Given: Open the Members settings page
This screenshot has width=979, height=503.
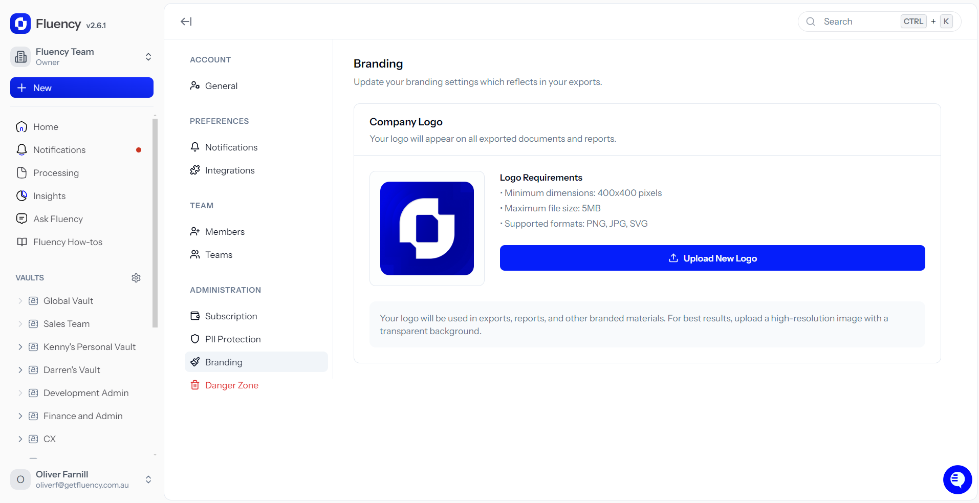Looking at the screenshot, I should tap(256, 231).
